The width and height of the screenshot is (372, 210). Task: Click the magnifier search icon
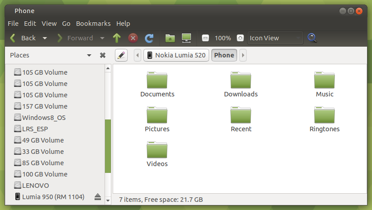coord(312,38)
